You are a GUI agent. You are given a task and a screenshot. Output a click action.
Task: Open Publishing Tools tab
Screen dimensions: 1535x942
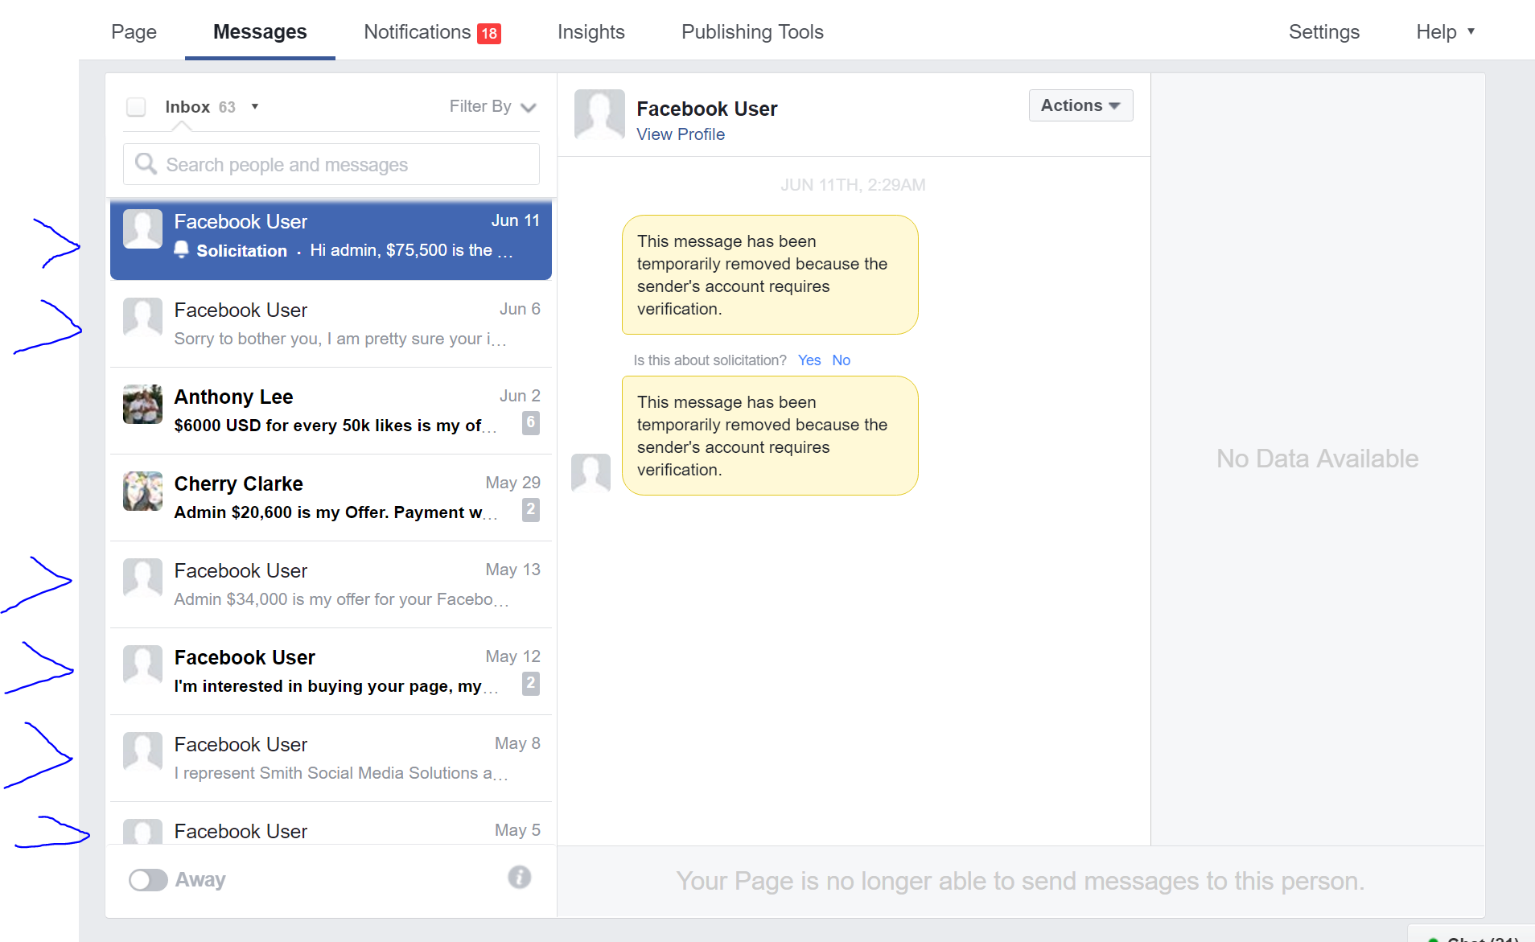(752, 32)
